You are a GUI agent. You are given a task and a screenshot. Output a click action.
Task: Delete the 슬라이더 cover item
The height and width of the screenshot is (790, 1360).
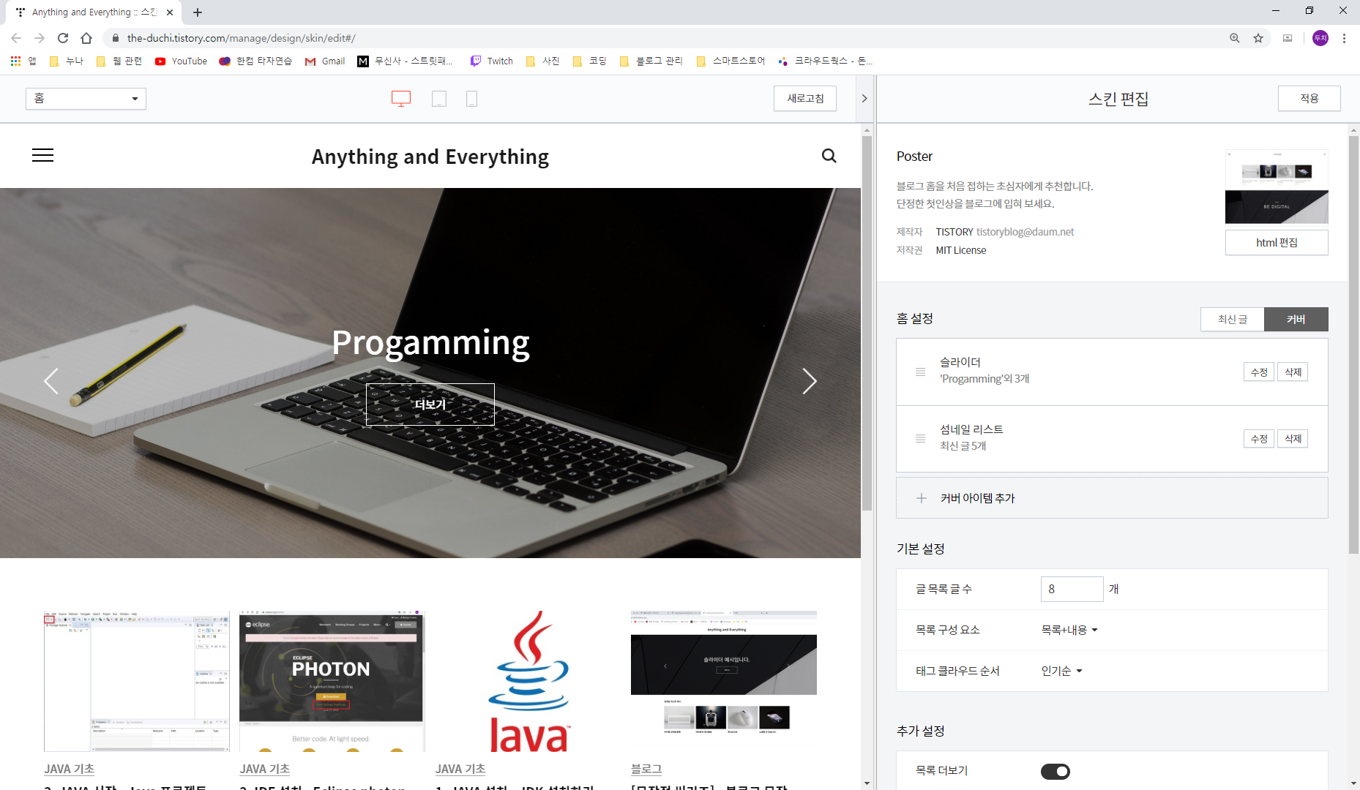[1293, 372]
